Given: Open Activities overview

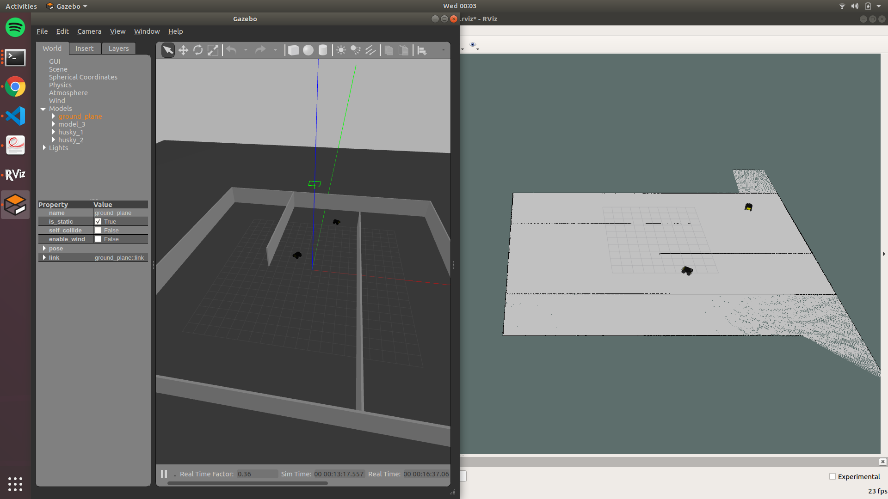Looking at the screenshot, I should pyautogui.click(x=21, y=6).
